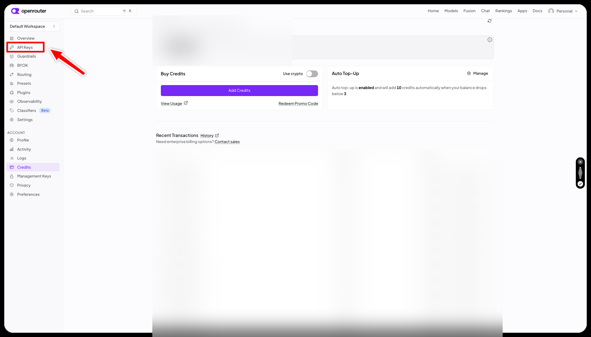Click the Credits card icon
Screen dimensions: 591x337
click(12, 167)
